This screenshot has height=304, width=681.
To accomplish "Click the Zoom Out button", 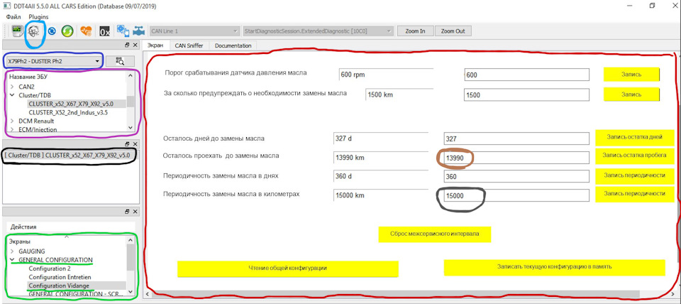I will [453, 31].
